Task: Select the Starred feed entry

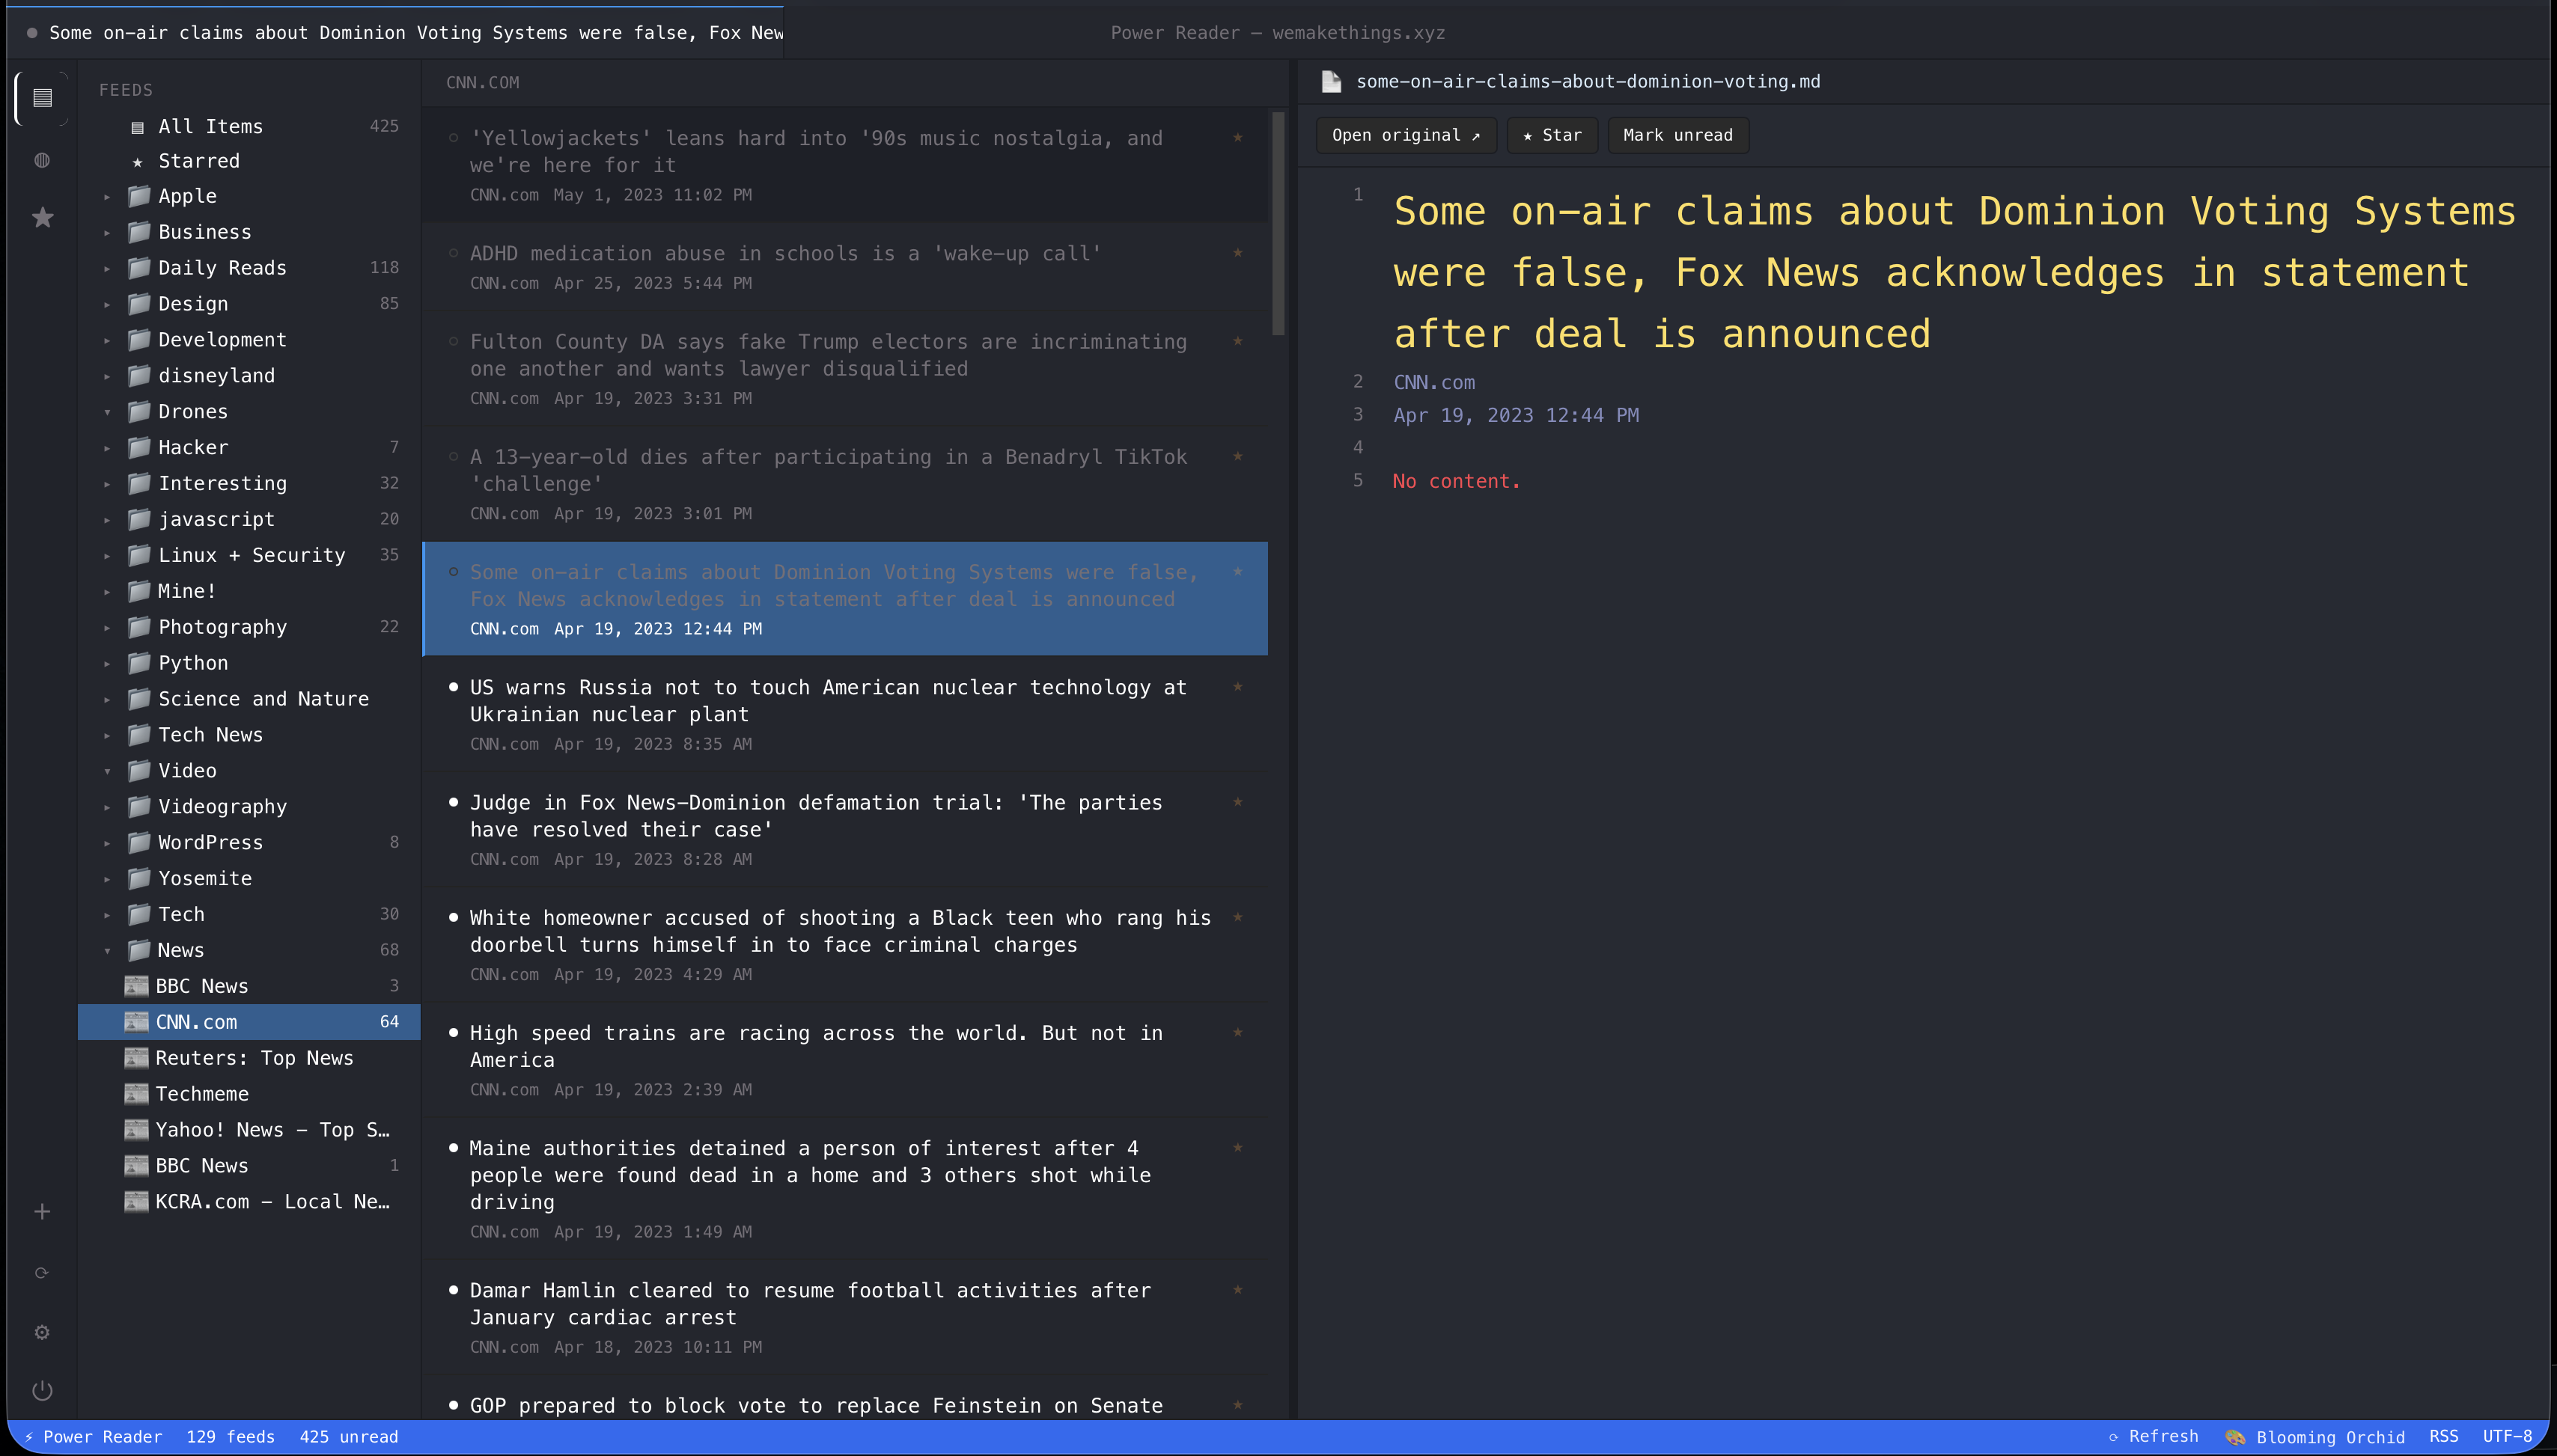Action: click(x=249, y=161)
